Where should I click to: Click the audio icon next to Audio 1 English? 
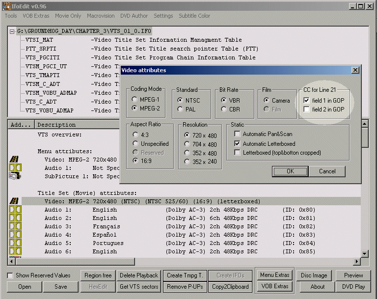pos(15,210)
